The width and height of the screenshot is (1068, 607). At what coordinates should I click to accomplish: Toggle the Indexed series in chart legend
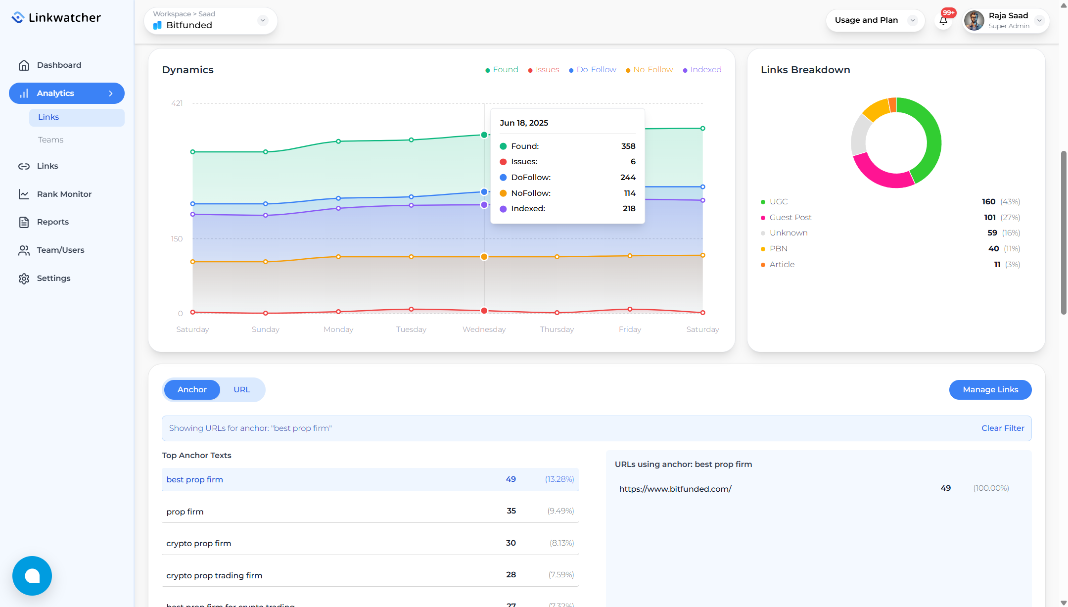pos(702,70)
